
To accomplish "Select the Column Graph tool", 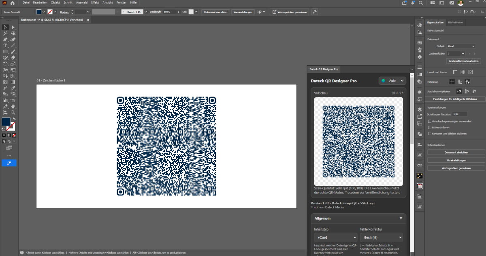I will (x=5, y=100).
